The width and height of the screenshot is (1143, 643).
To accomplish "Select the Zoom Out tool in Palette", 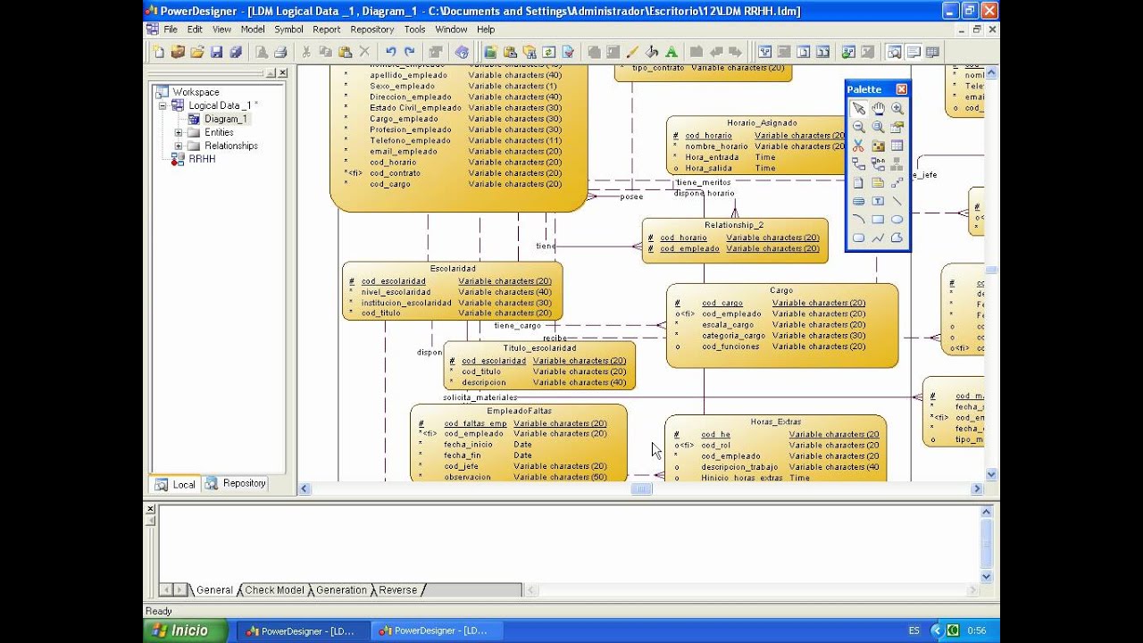I will 858,127.
